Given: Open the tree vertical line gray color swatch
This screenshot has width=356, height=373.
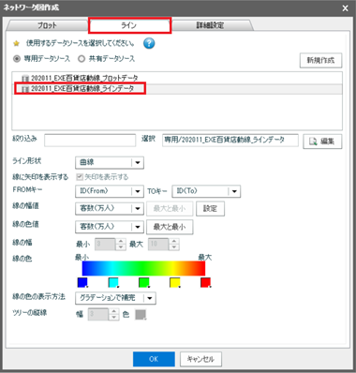Looking at the screenshot, I should pyautogui.click(x=141, y=315).
